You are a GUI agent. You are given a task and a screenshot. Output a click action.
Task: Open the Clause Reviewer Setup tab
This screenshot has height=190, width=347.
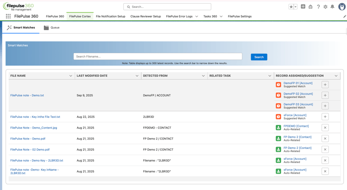click(x=145, y=16)
